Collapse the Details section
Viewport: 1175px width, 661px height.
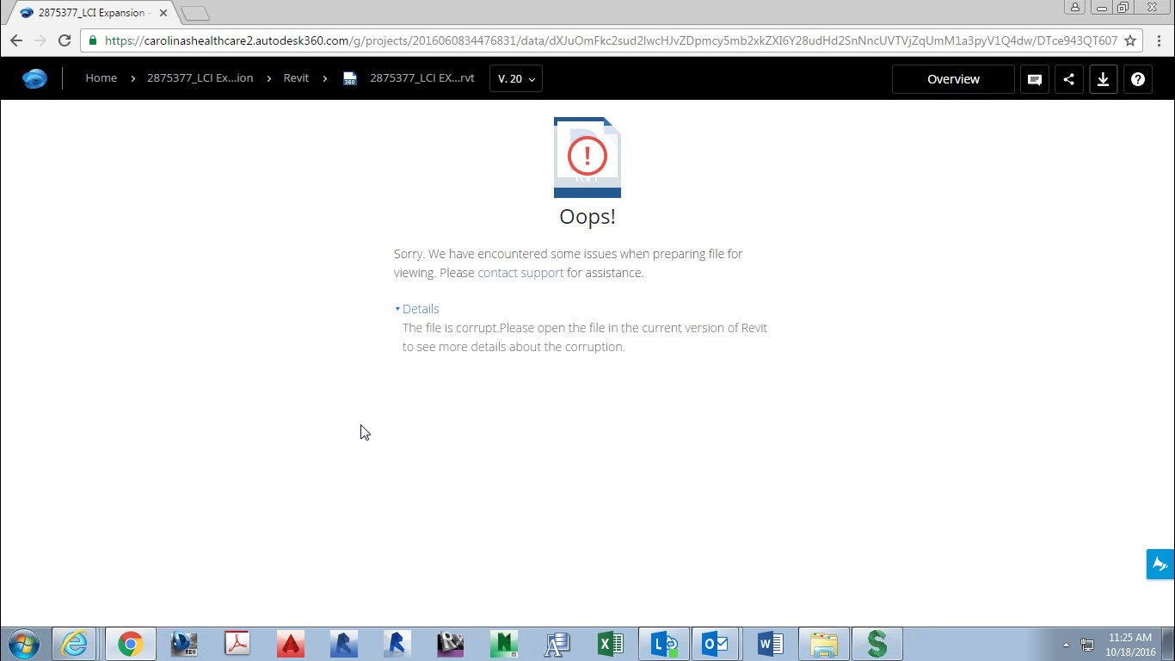click(417, 309)
